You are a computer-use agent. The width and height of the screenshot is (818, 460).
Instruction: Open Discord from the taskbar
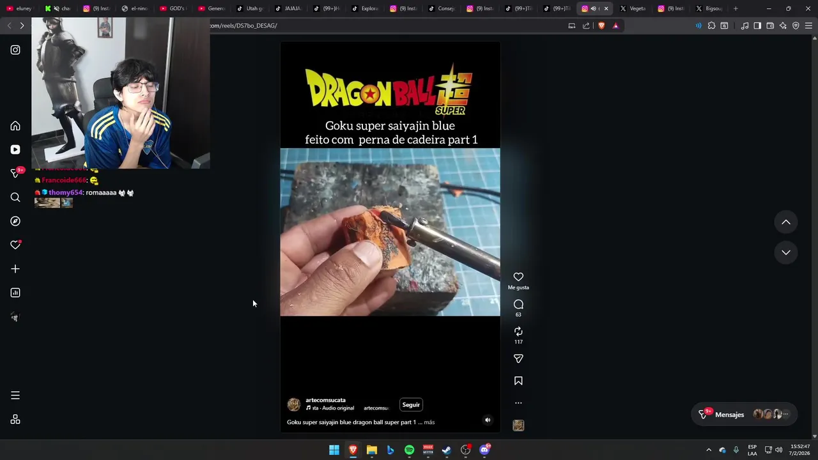point(484,450)
